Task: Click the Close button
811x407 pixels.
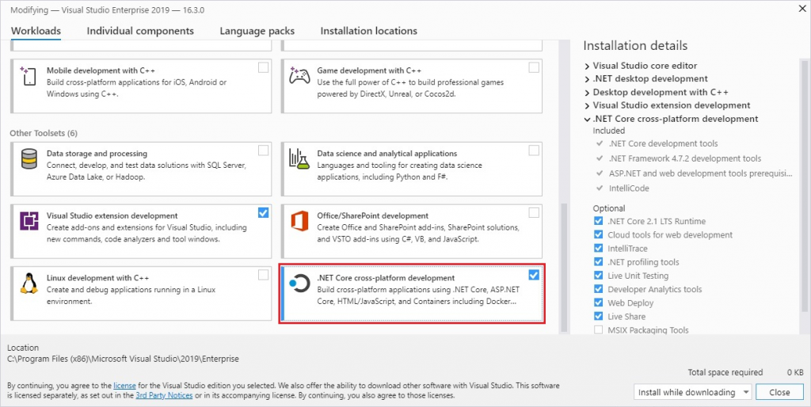Action: [779, 392]
